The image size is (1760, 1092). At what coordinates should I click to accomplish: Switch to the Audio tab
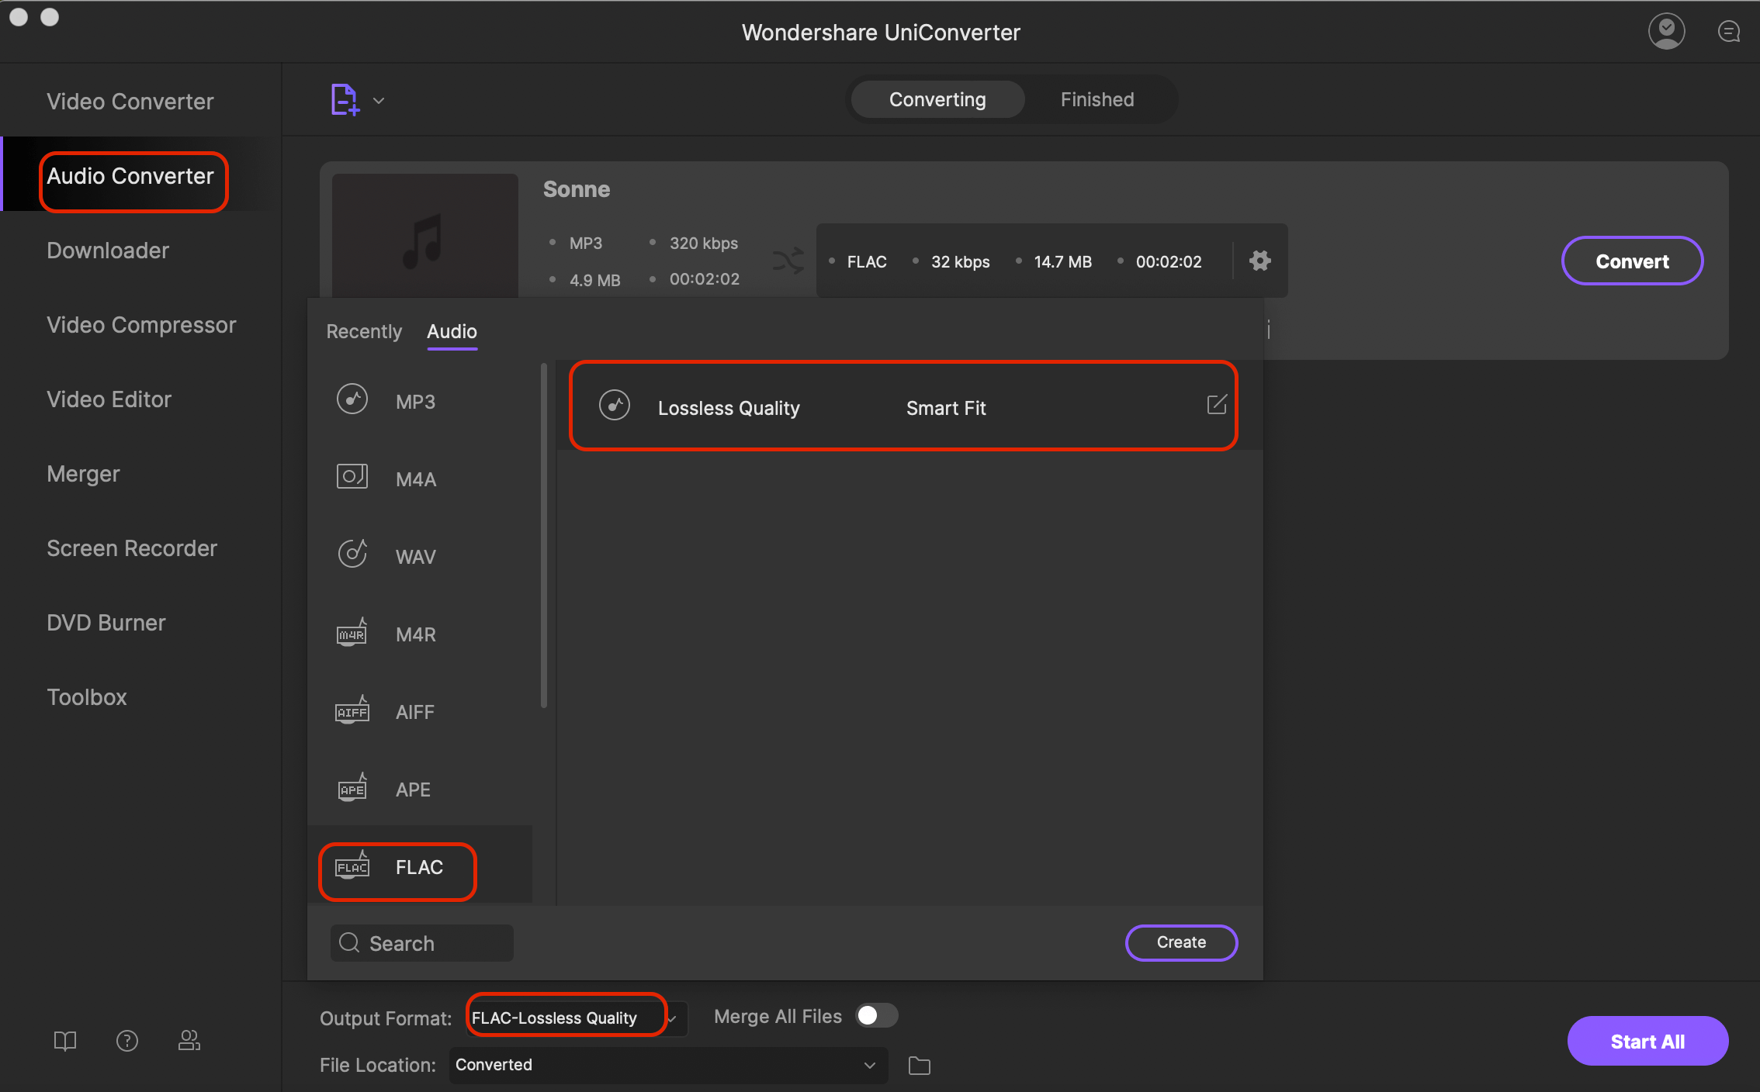tap(451, 331)
